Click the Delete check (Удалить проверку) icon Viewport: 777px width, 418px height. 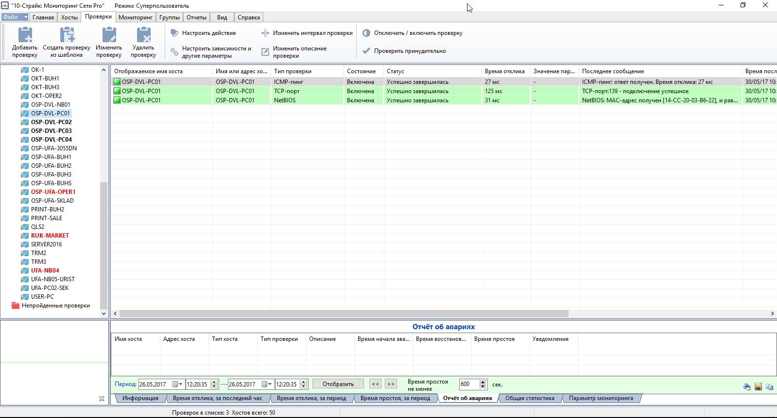(143, 35)
